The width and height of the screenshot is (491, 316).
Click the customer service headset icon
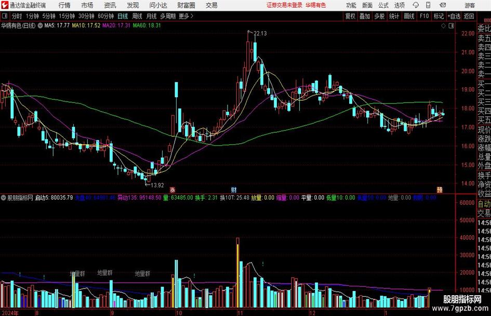click(x=416, y=5)
